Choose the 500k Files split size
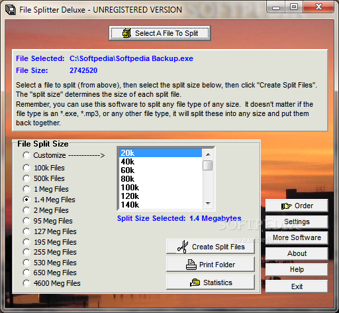The image size is (339, 313). 26,178
